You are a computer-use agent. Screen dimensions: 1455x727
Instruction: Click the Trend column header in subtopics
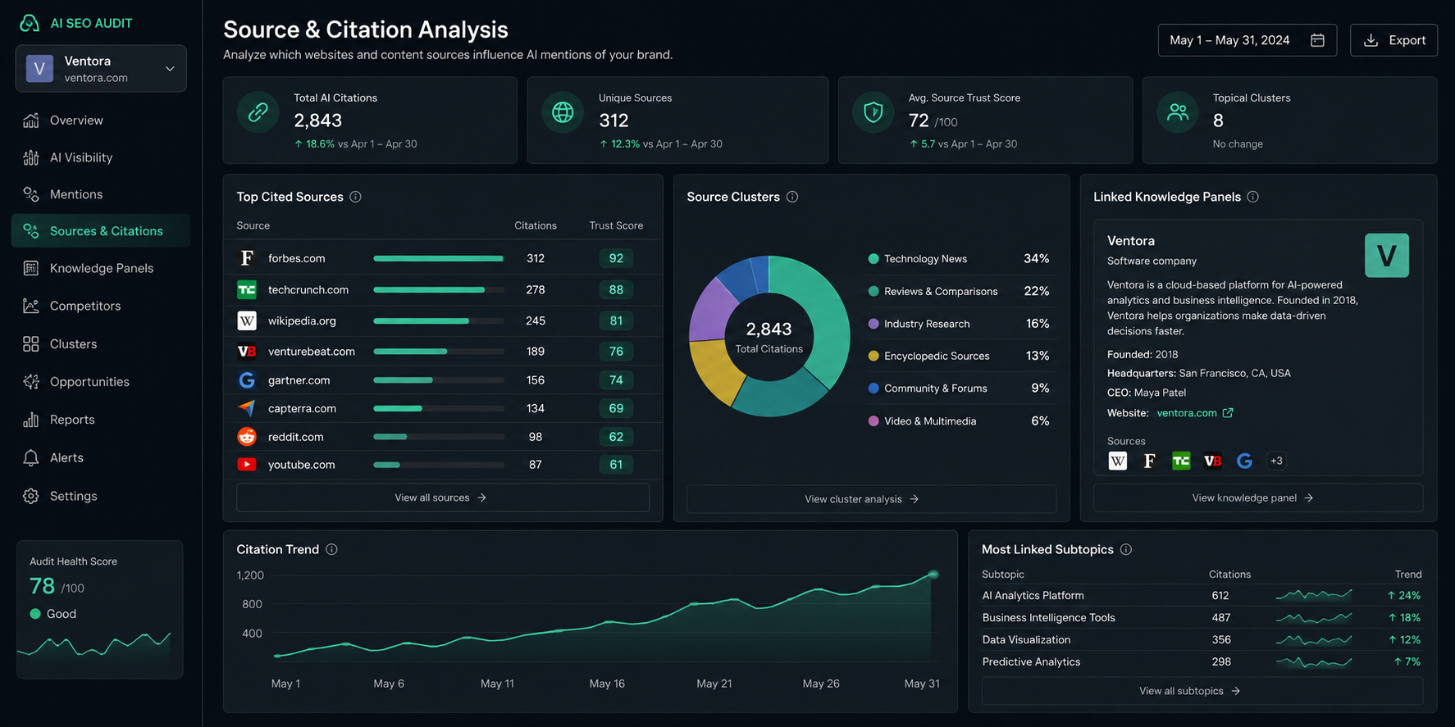point(1408,575)
